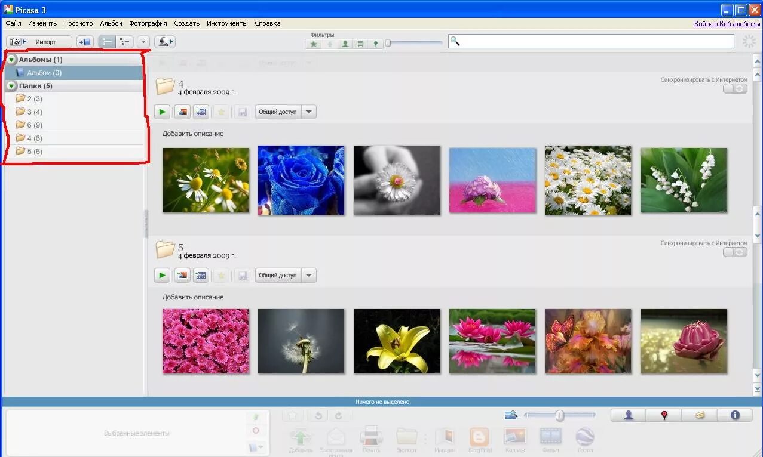
Task: Click the save disk icon in folder 5
Action: 241,275
